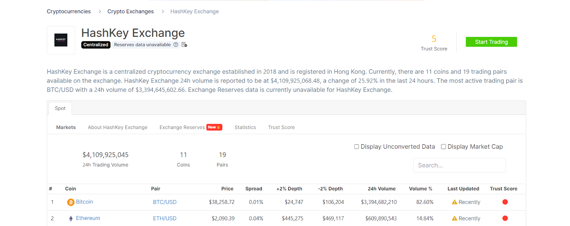Viewport: 570px width, 226px height.
Task: Click the 19 Pairs count
Action: coord(222,155)
